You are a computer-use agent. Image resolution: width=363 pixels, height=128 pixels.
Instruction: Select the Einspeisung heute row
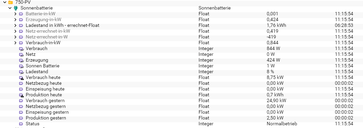click(x=181, y=89)
